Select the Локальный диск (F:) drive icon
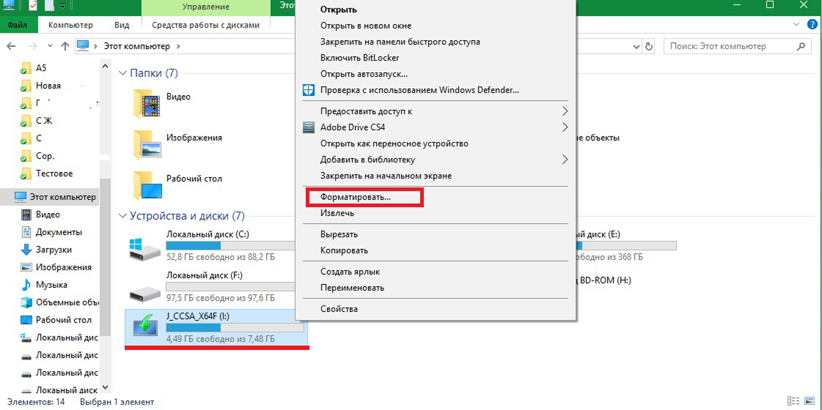 144,293
